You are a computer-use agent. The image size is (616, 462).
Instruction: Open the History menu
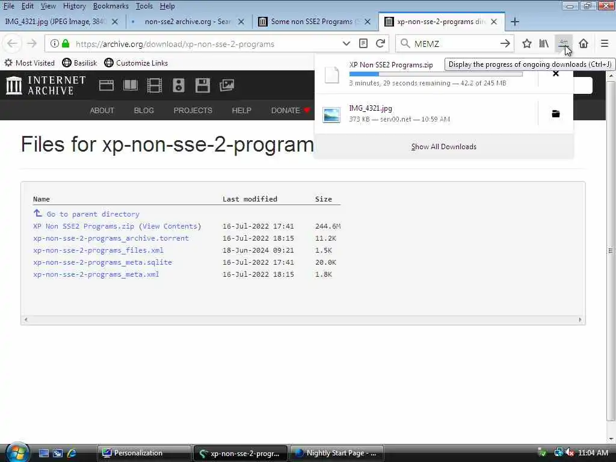coord(74,6)
